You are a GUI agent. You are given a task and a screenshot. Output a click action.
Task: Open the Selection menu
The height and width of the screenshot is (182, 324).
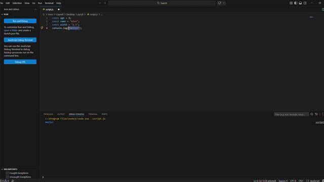[17, 3]
